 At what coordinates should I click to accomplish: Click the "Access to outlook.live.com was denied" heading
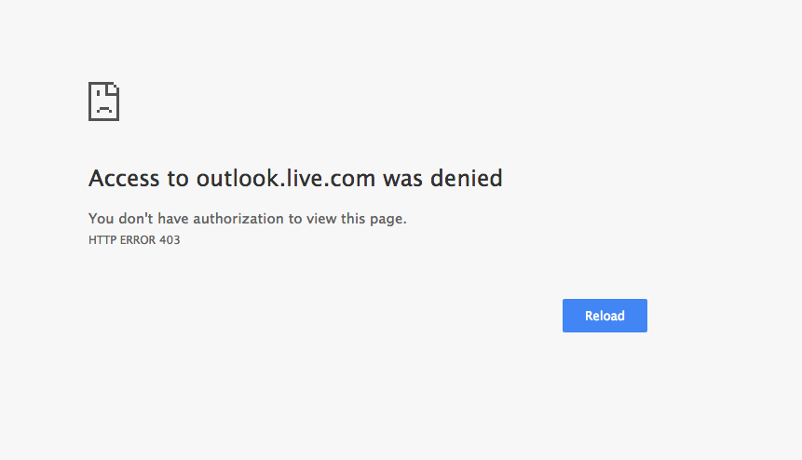click(295, 179)
